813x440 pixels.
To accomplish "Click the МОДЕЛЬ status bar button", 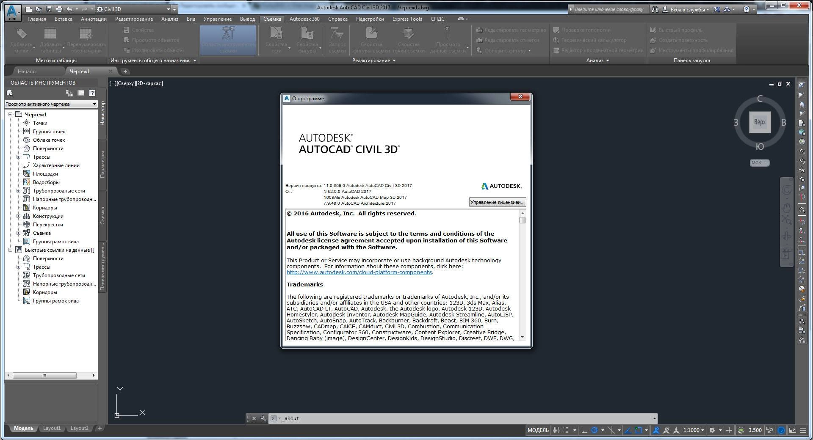I will pyautogui.click(x=538, y=430).
